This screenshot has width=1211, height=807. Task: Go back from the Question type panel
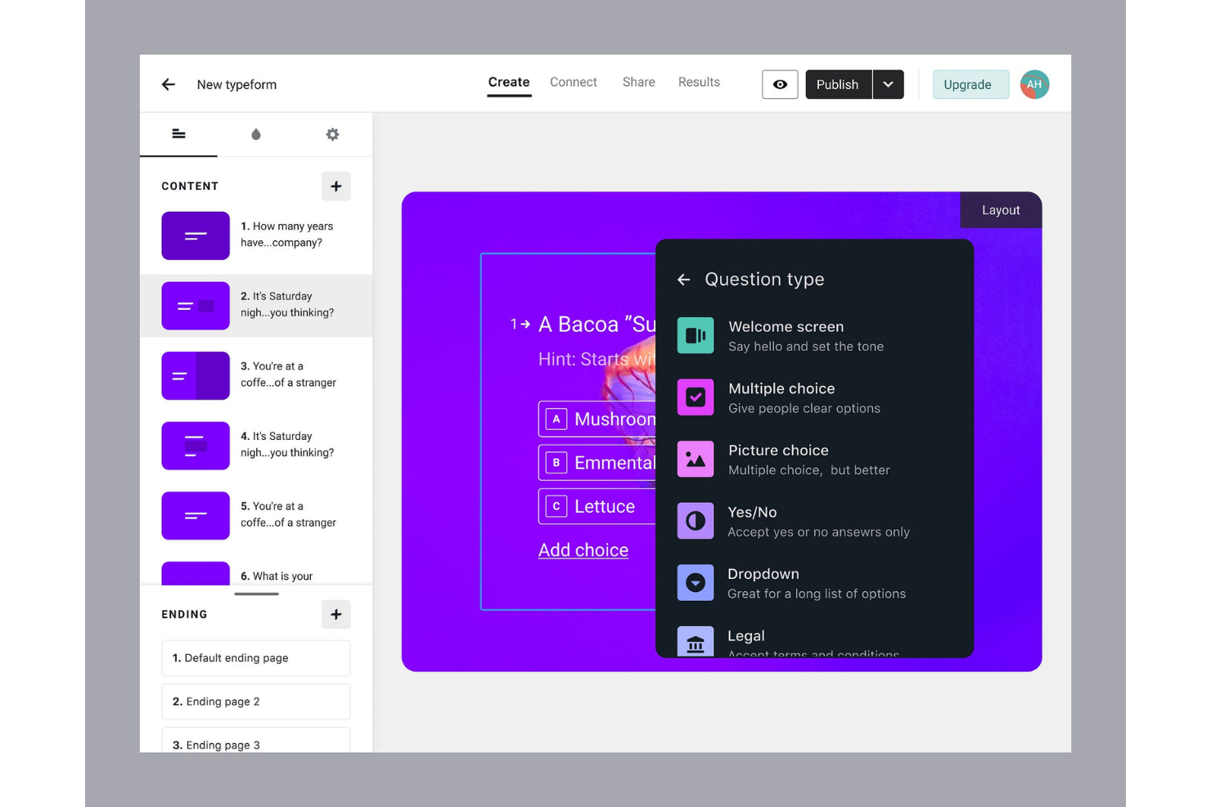pyautogui.click(x=684, y=280)
